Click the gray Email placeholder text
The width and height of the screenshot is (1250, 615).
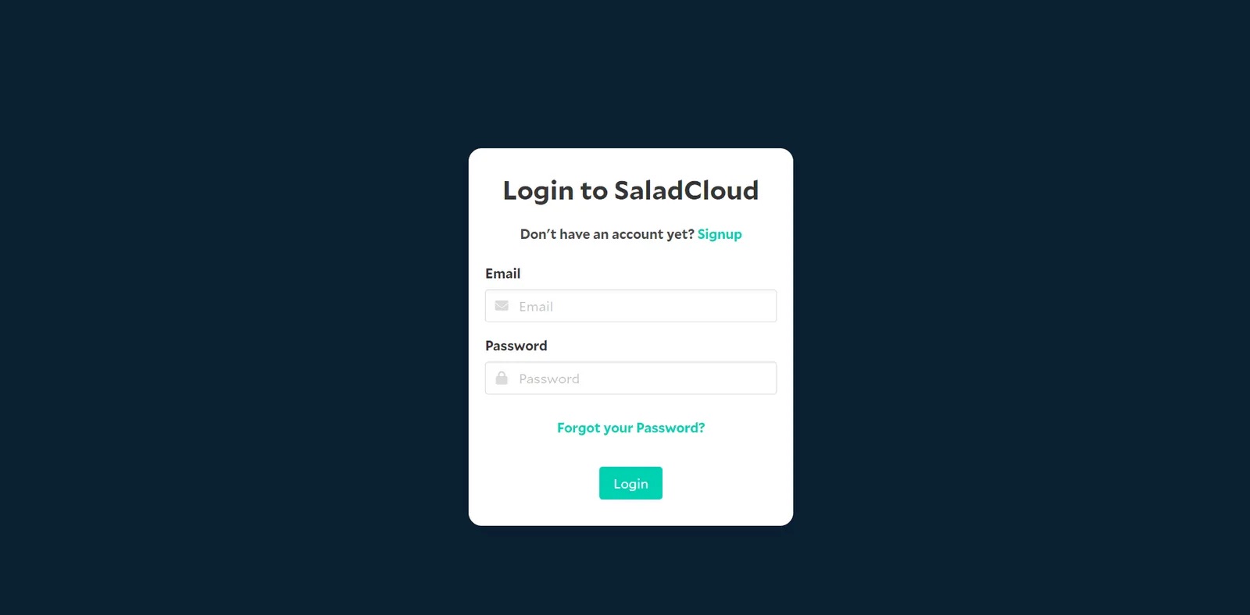click(x=536, y=307)
